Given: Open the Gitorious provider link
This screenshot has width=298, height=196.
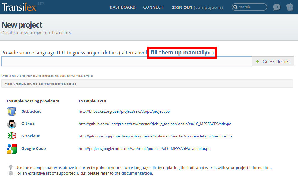Looking at the screenshot, I should 31,136.
